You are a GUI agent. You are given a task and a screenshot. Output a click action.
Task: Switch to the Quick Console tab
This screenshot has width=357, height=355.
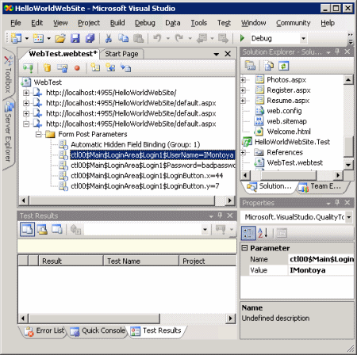97,330
